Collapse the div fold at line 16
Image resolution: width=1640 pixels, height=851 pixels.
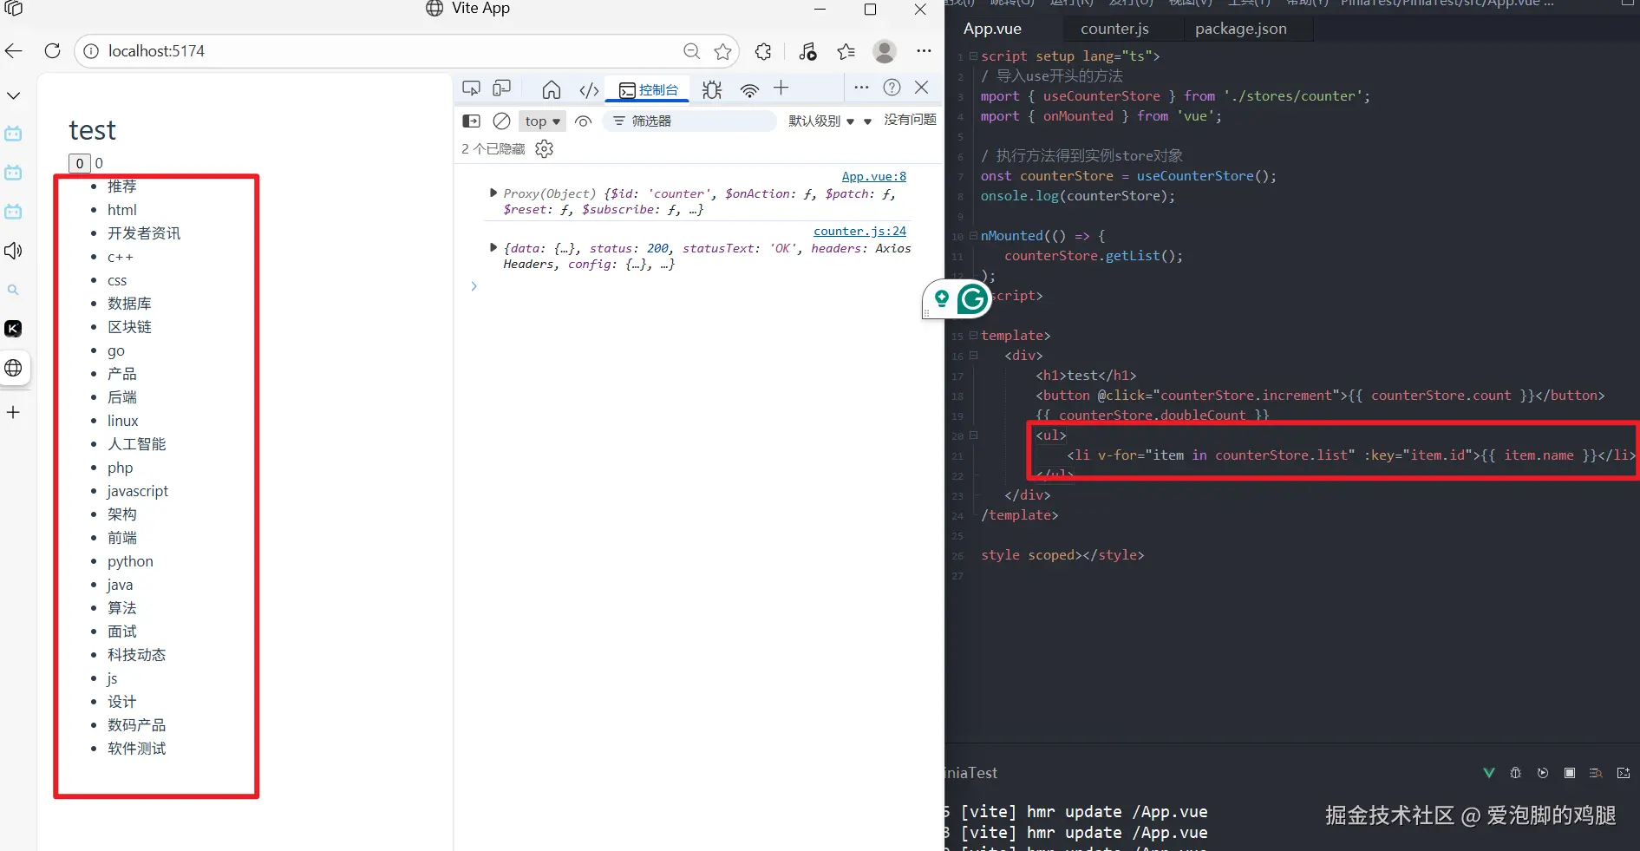click(973, 356)
